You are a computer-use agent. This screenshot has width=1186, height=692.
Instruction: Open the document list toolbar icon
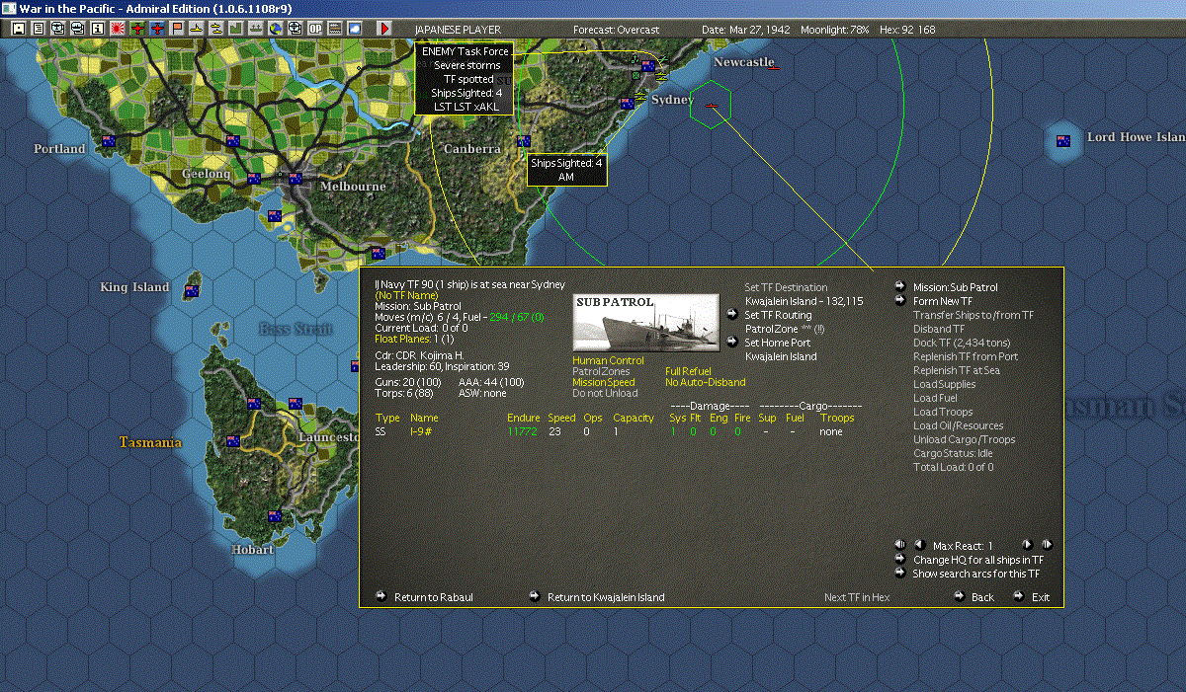click(x=39, y=29)
